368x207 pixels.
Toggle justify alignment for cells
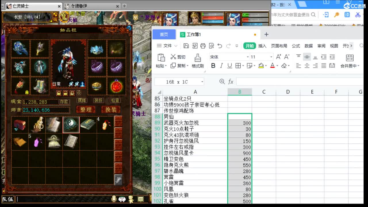pos(324,66)
